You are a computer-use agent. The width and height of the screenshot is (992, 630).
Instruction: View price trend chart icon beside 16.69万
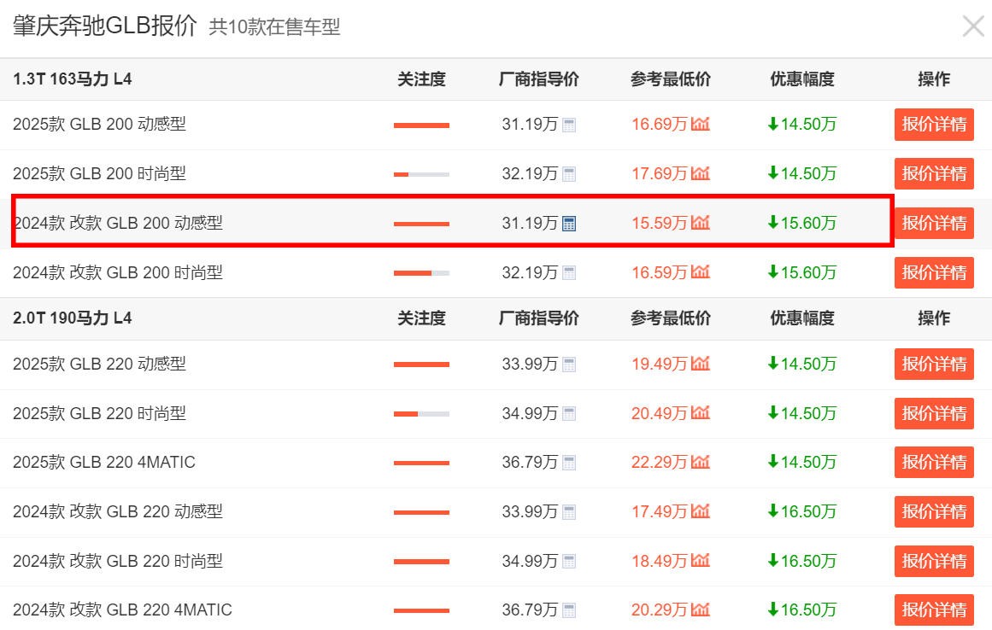click(x=701, y=124)
